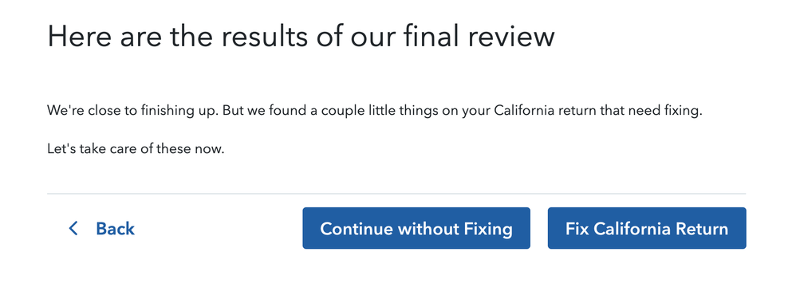Select Continue without Fixing button
The width and height of the screenshot is (796, 303).
click(x=416, y=228)
